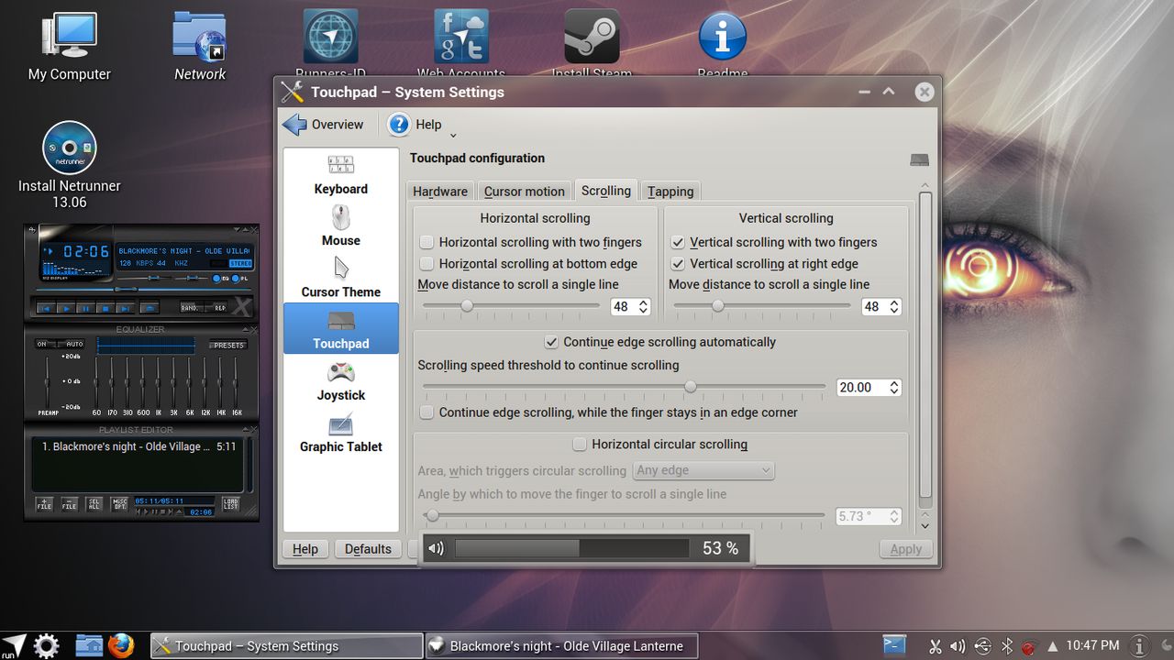Click the 53 % volume bar overlay
1174x660 pixels.
587,548
